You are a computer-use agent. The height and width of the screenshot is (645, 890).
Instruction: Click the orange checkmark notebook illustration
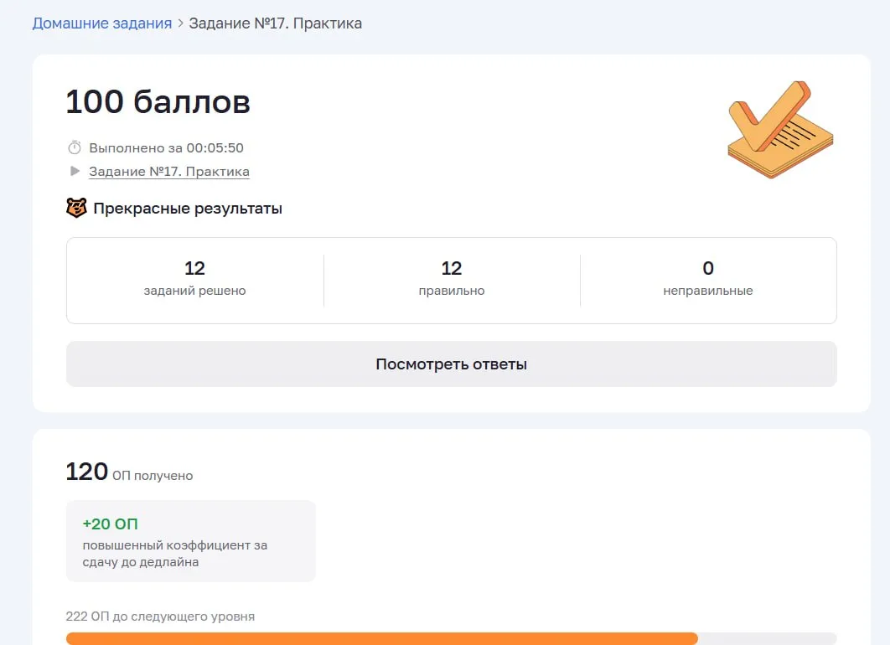click(x=780, y=129)
